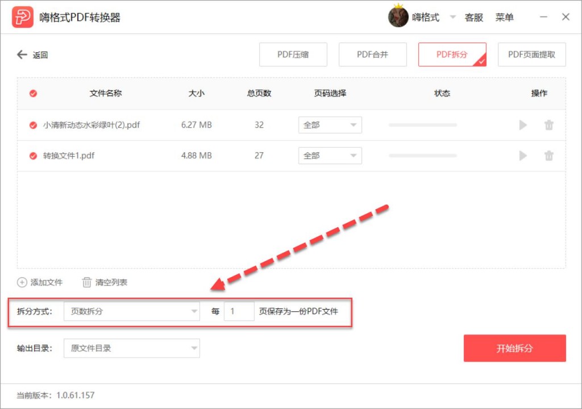Click the 嗨格式PDF转换器 app logo
The width and height of the screenshot is (582, 409).
coord(22,17)
